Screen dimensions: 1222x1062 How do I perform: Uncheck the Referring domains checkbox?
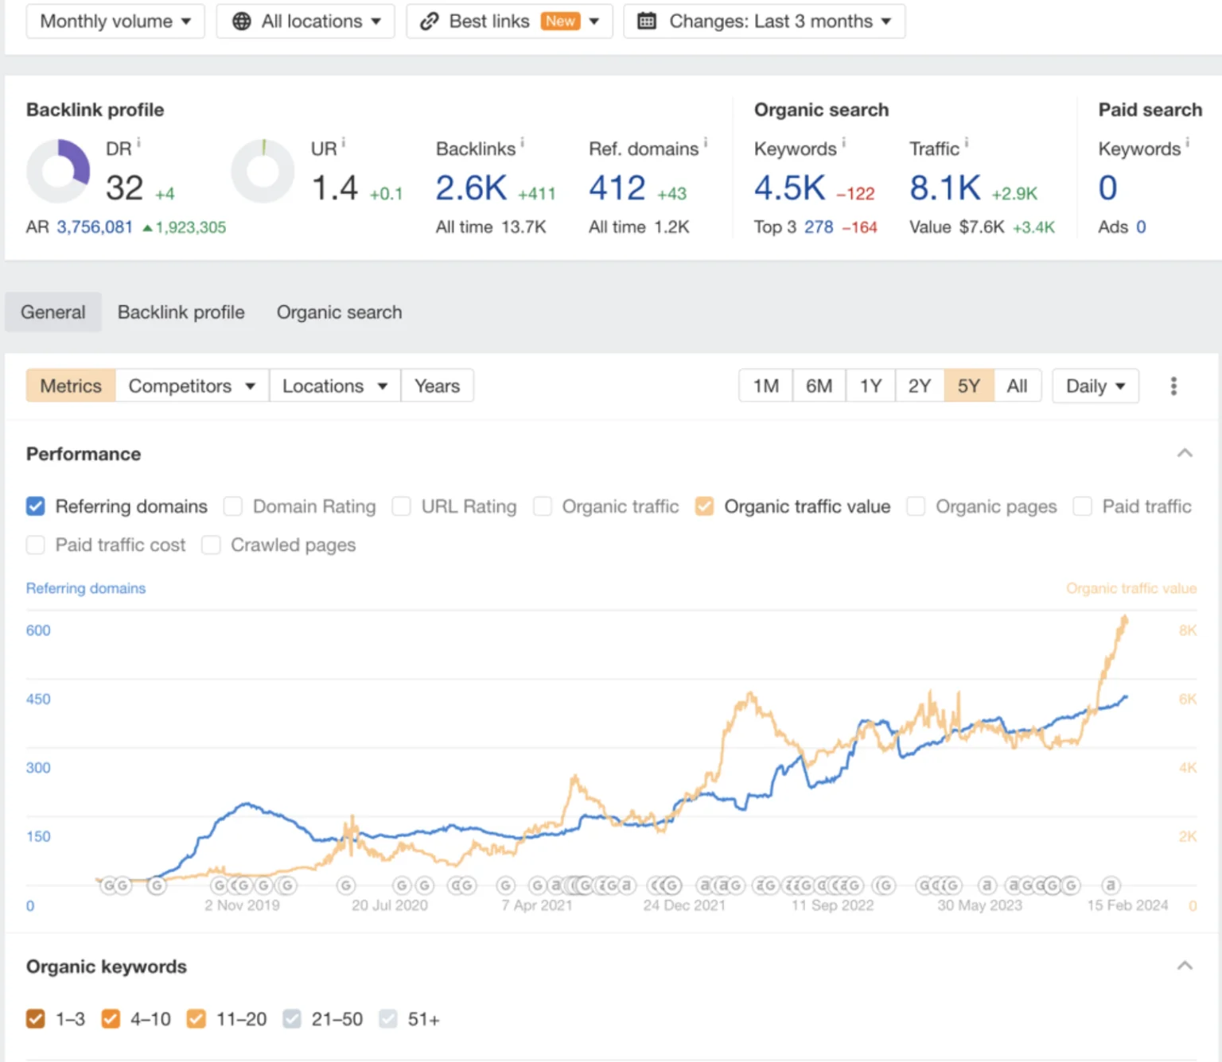36,506
